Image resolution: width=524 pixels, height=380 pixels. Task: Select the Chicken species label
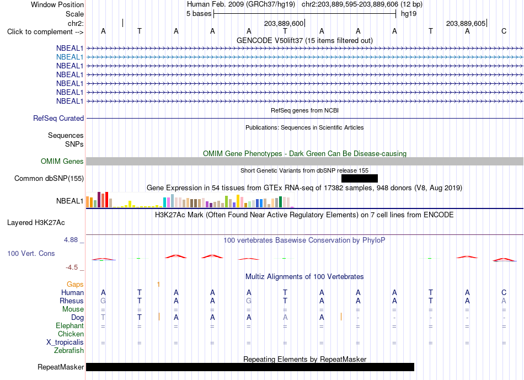click(71, 334)
